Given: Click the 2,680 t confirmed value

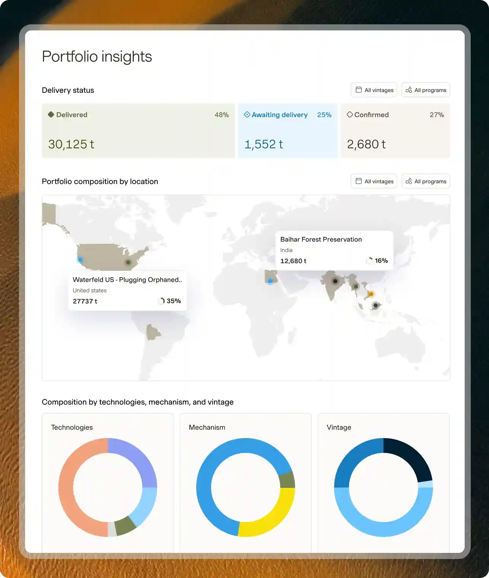Looking at the screenshot, I should [x=366, y=144].
